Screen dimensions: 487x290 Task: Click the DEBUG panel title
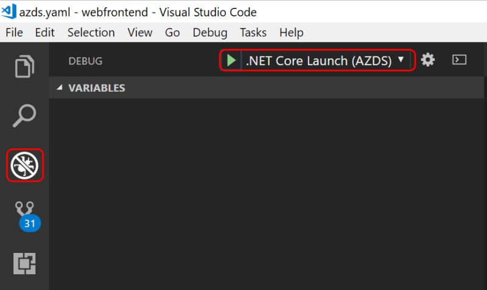[x=85, y=61]
